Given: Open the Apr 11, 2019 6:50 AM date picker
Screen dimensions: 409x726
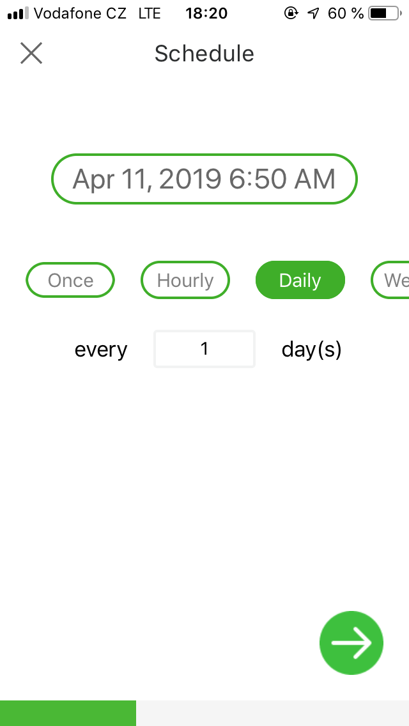Looking at the screenshot, I should click(x=204, y=179).
